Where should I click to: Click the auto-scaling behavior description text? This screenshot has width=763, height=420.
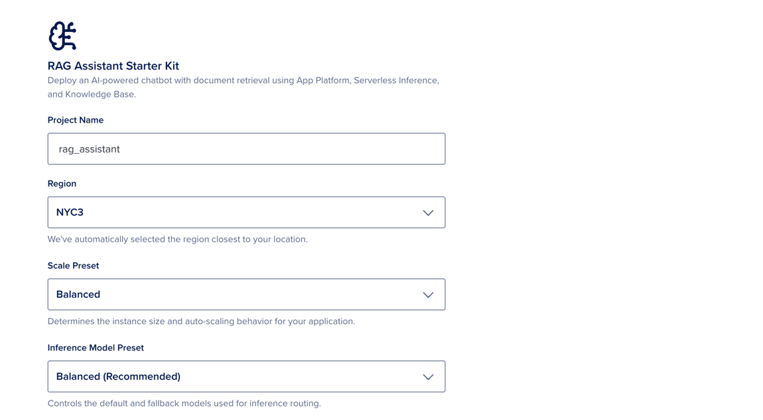[202, 321]
